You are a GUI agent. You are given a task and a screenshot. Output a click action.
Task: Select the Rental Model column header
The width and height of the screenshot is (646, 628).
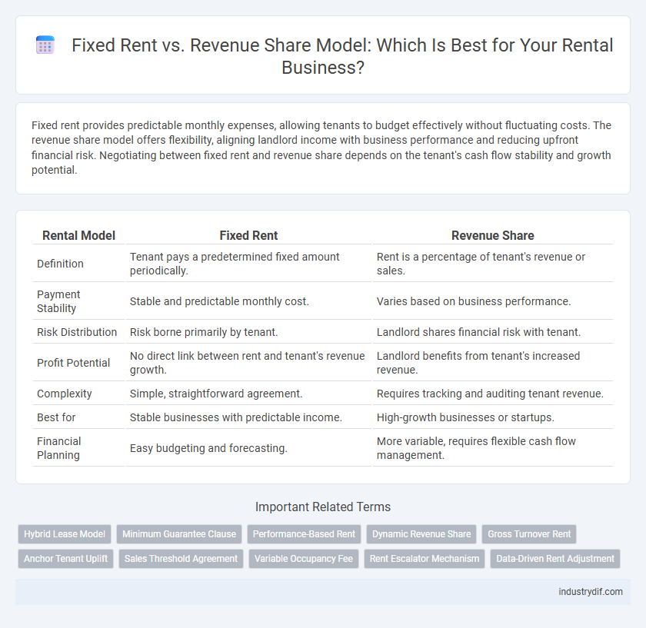point(78,235)
